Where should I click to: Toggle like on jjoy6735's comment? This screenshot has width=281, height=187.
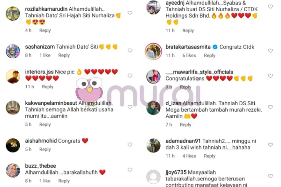(270, 176)
